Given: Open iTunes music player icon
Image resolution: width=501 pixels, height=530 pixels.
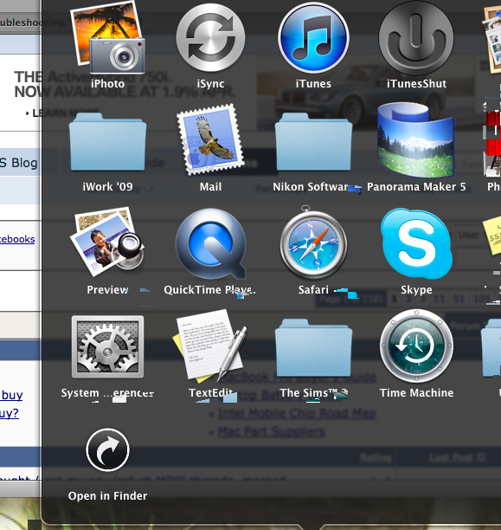Looking at the screenshot, I should click(x=313, y=38).
